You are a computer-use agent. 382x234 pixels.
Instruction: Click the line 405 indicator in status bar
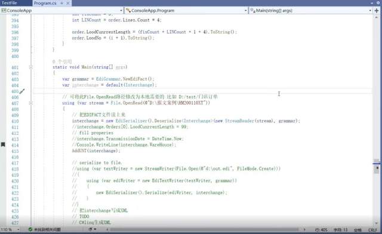click(x=321, y=230)
